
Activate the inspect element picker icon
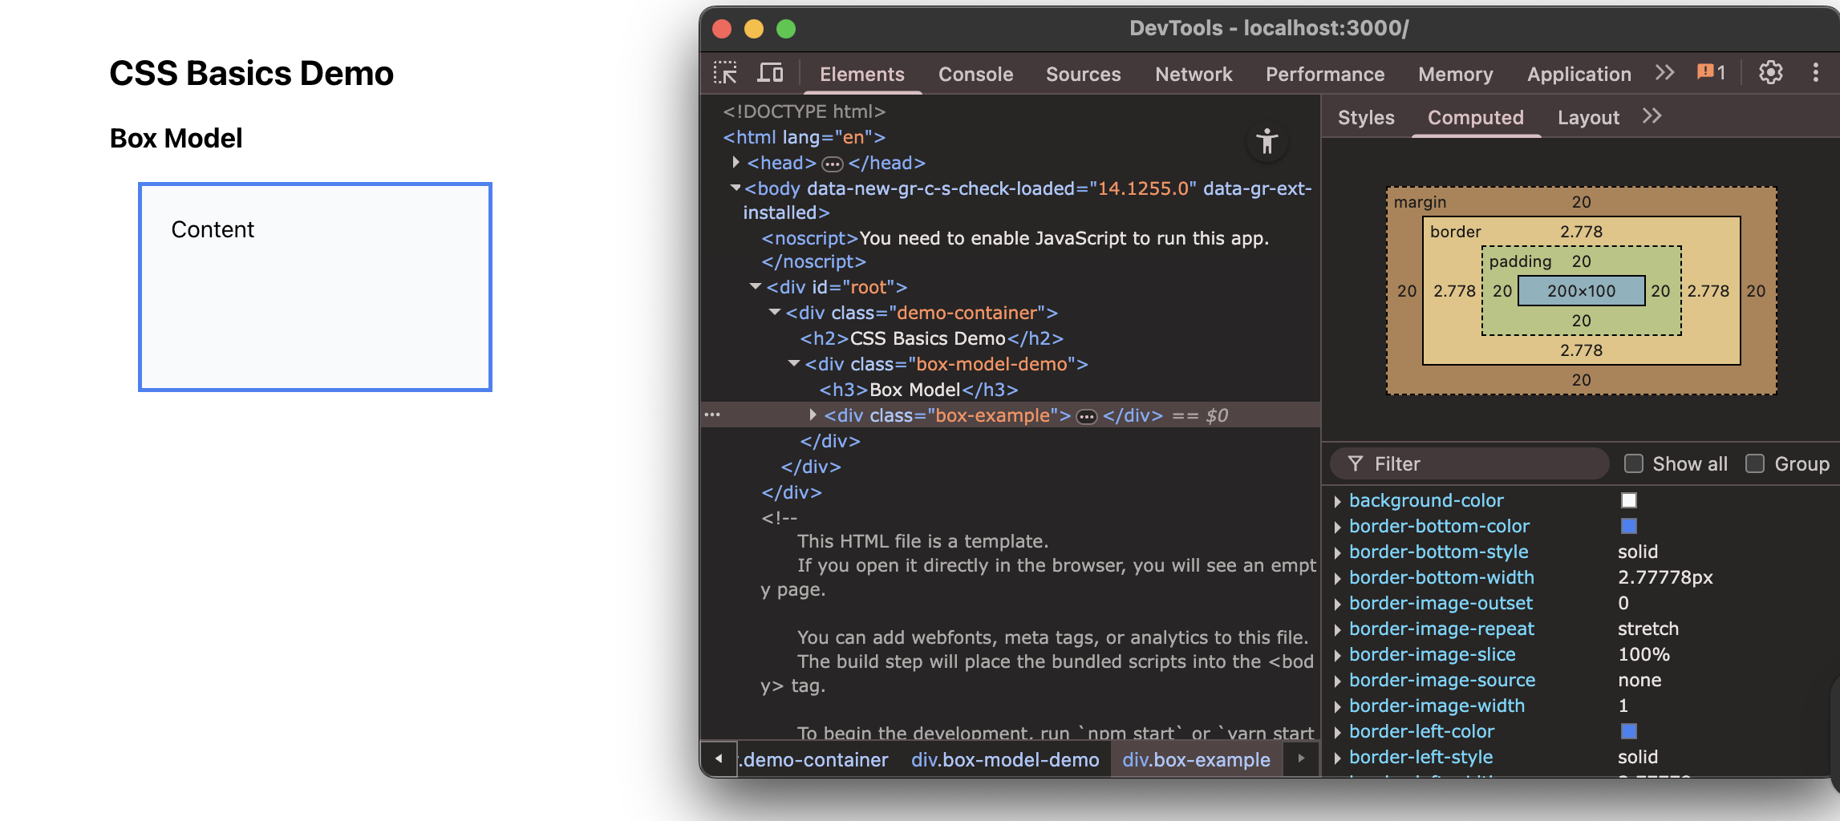(725, 74)
